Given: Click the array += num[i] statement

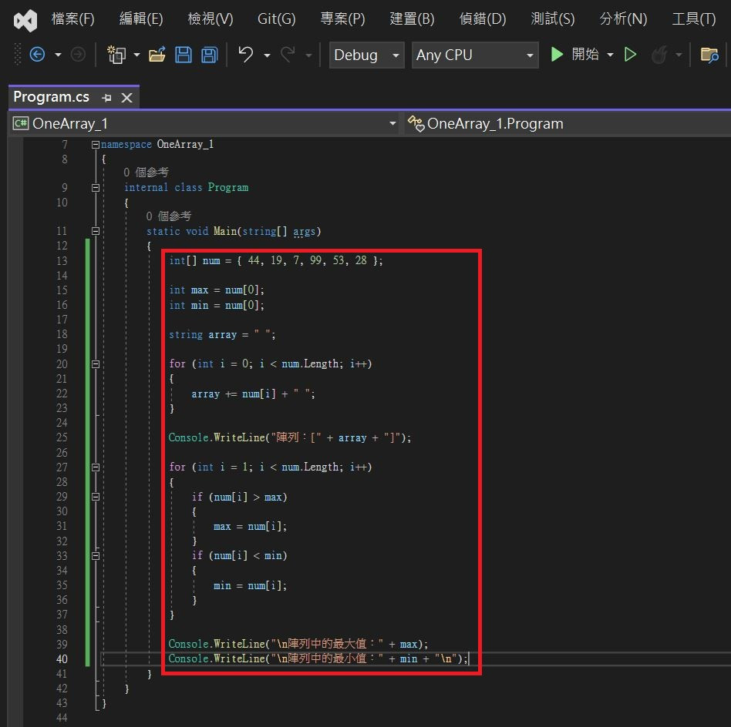Looking at the screenshot, I should (253, 394).
